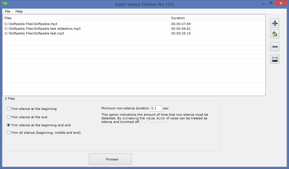Viewport: 289px width, 169px height.
Task: Select Softpedia test slideshow.mp3 row
Action: pos(134,29)
